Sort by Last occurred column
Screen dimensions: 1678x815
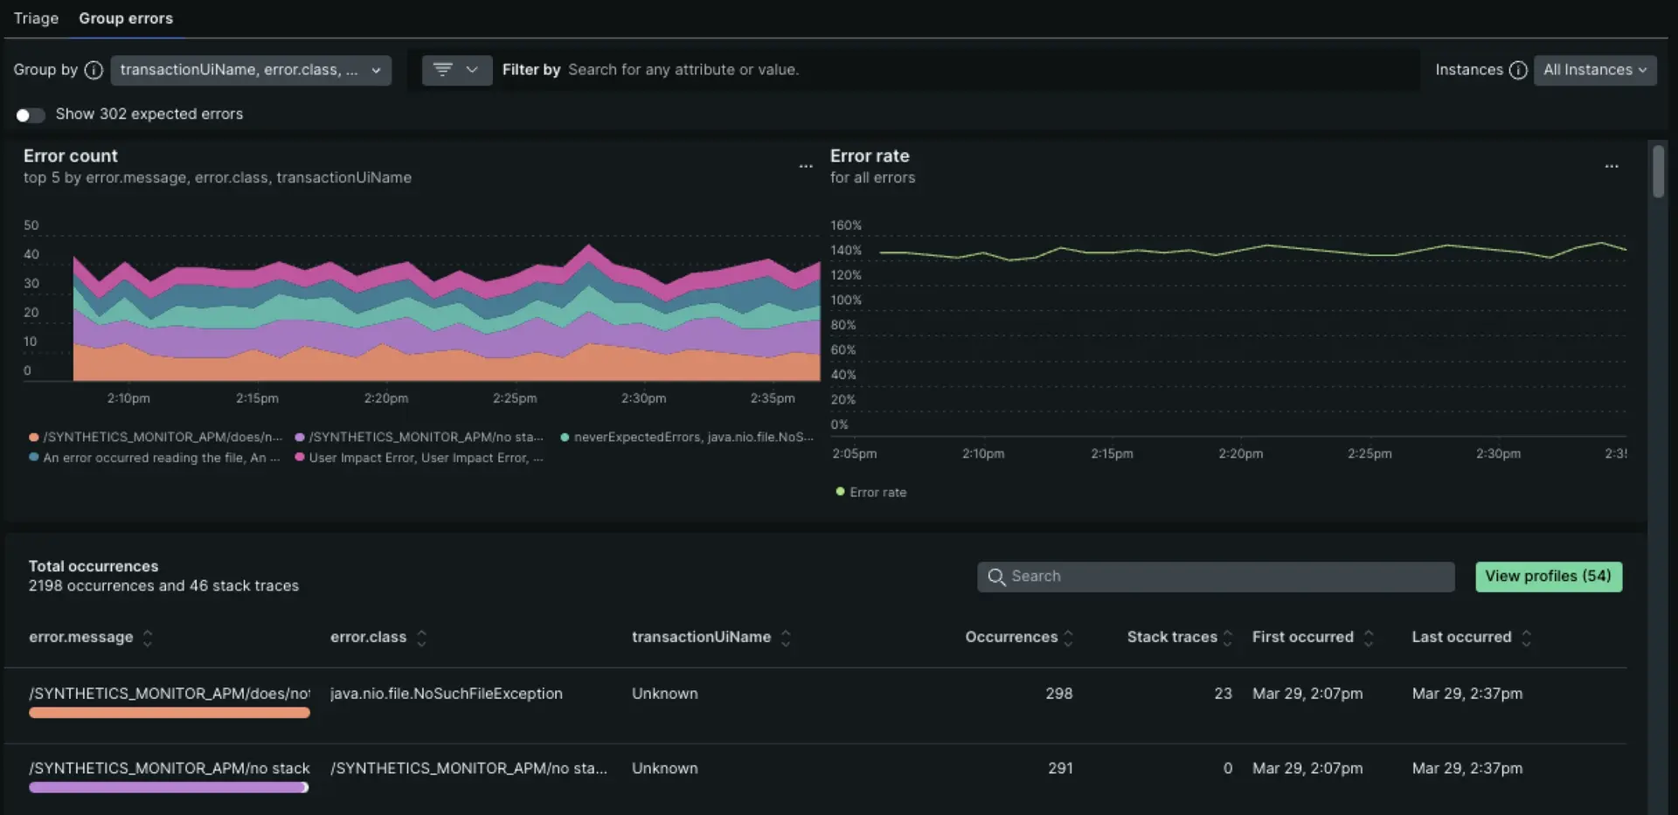pyautogui.click(x=1526, y=638)
